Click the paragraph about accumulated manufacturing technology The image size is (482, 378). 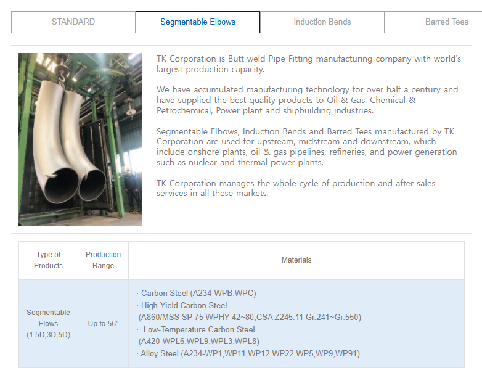[x=307, y=100]
